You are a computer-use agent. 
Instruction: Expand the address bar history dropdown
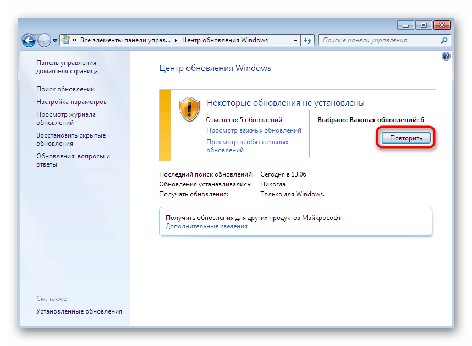click(295, 40)
